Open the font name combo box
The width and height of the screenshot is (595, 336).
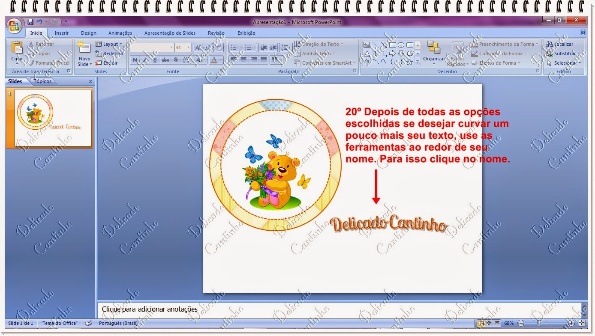(x=152, y=48)
